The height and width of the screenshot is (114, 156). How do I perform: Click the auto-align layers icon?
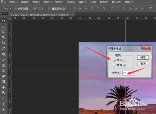click(x=150, y=9)
